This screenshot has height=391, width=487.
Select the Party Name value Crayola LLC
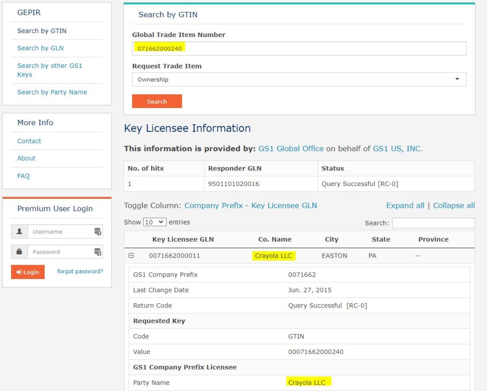[307, 382]
